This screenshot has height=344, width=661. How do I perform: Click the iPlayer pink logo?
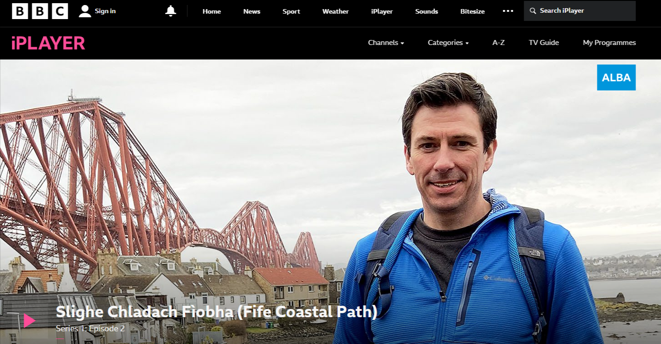(x=48, y=43)
